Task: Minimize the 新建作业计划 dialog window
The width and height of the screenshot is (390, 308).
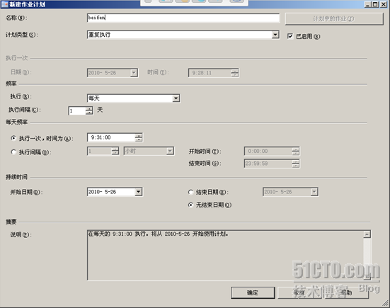Action: (x=368, y=4)
